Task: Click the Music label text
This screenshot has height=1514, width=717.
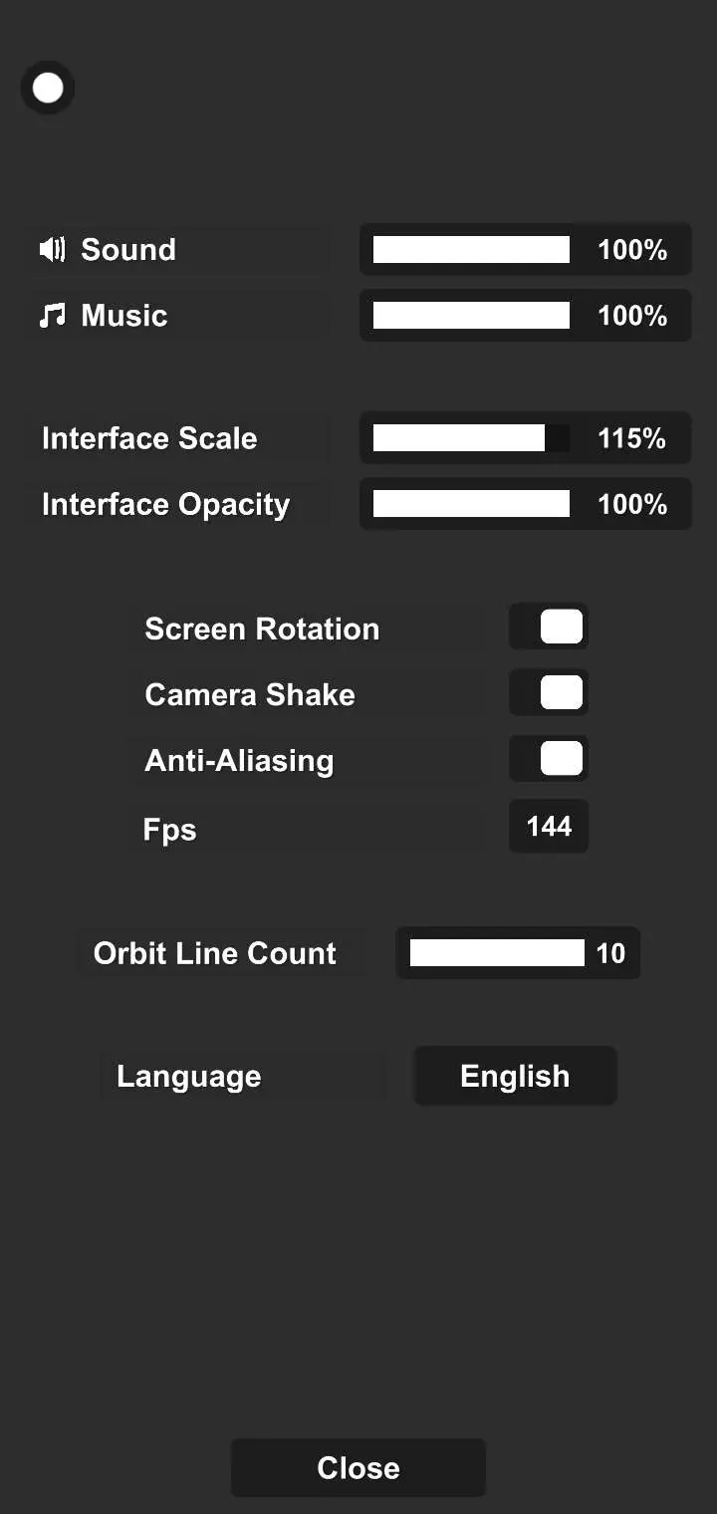Action: [124, 316]
